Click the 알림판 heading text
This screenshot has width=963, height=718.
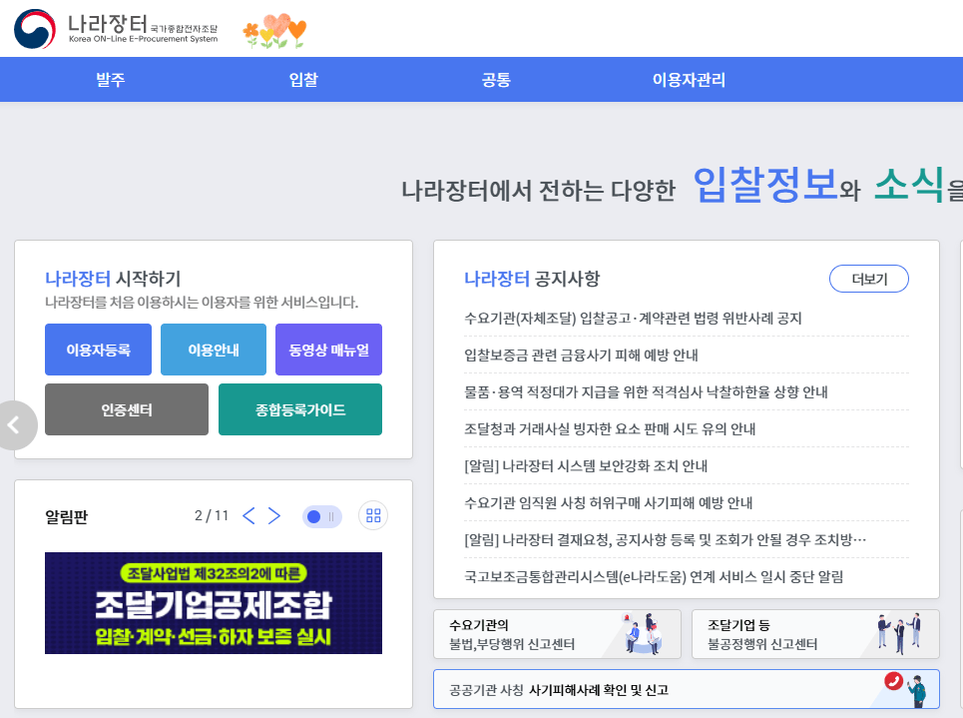(66, 517)
